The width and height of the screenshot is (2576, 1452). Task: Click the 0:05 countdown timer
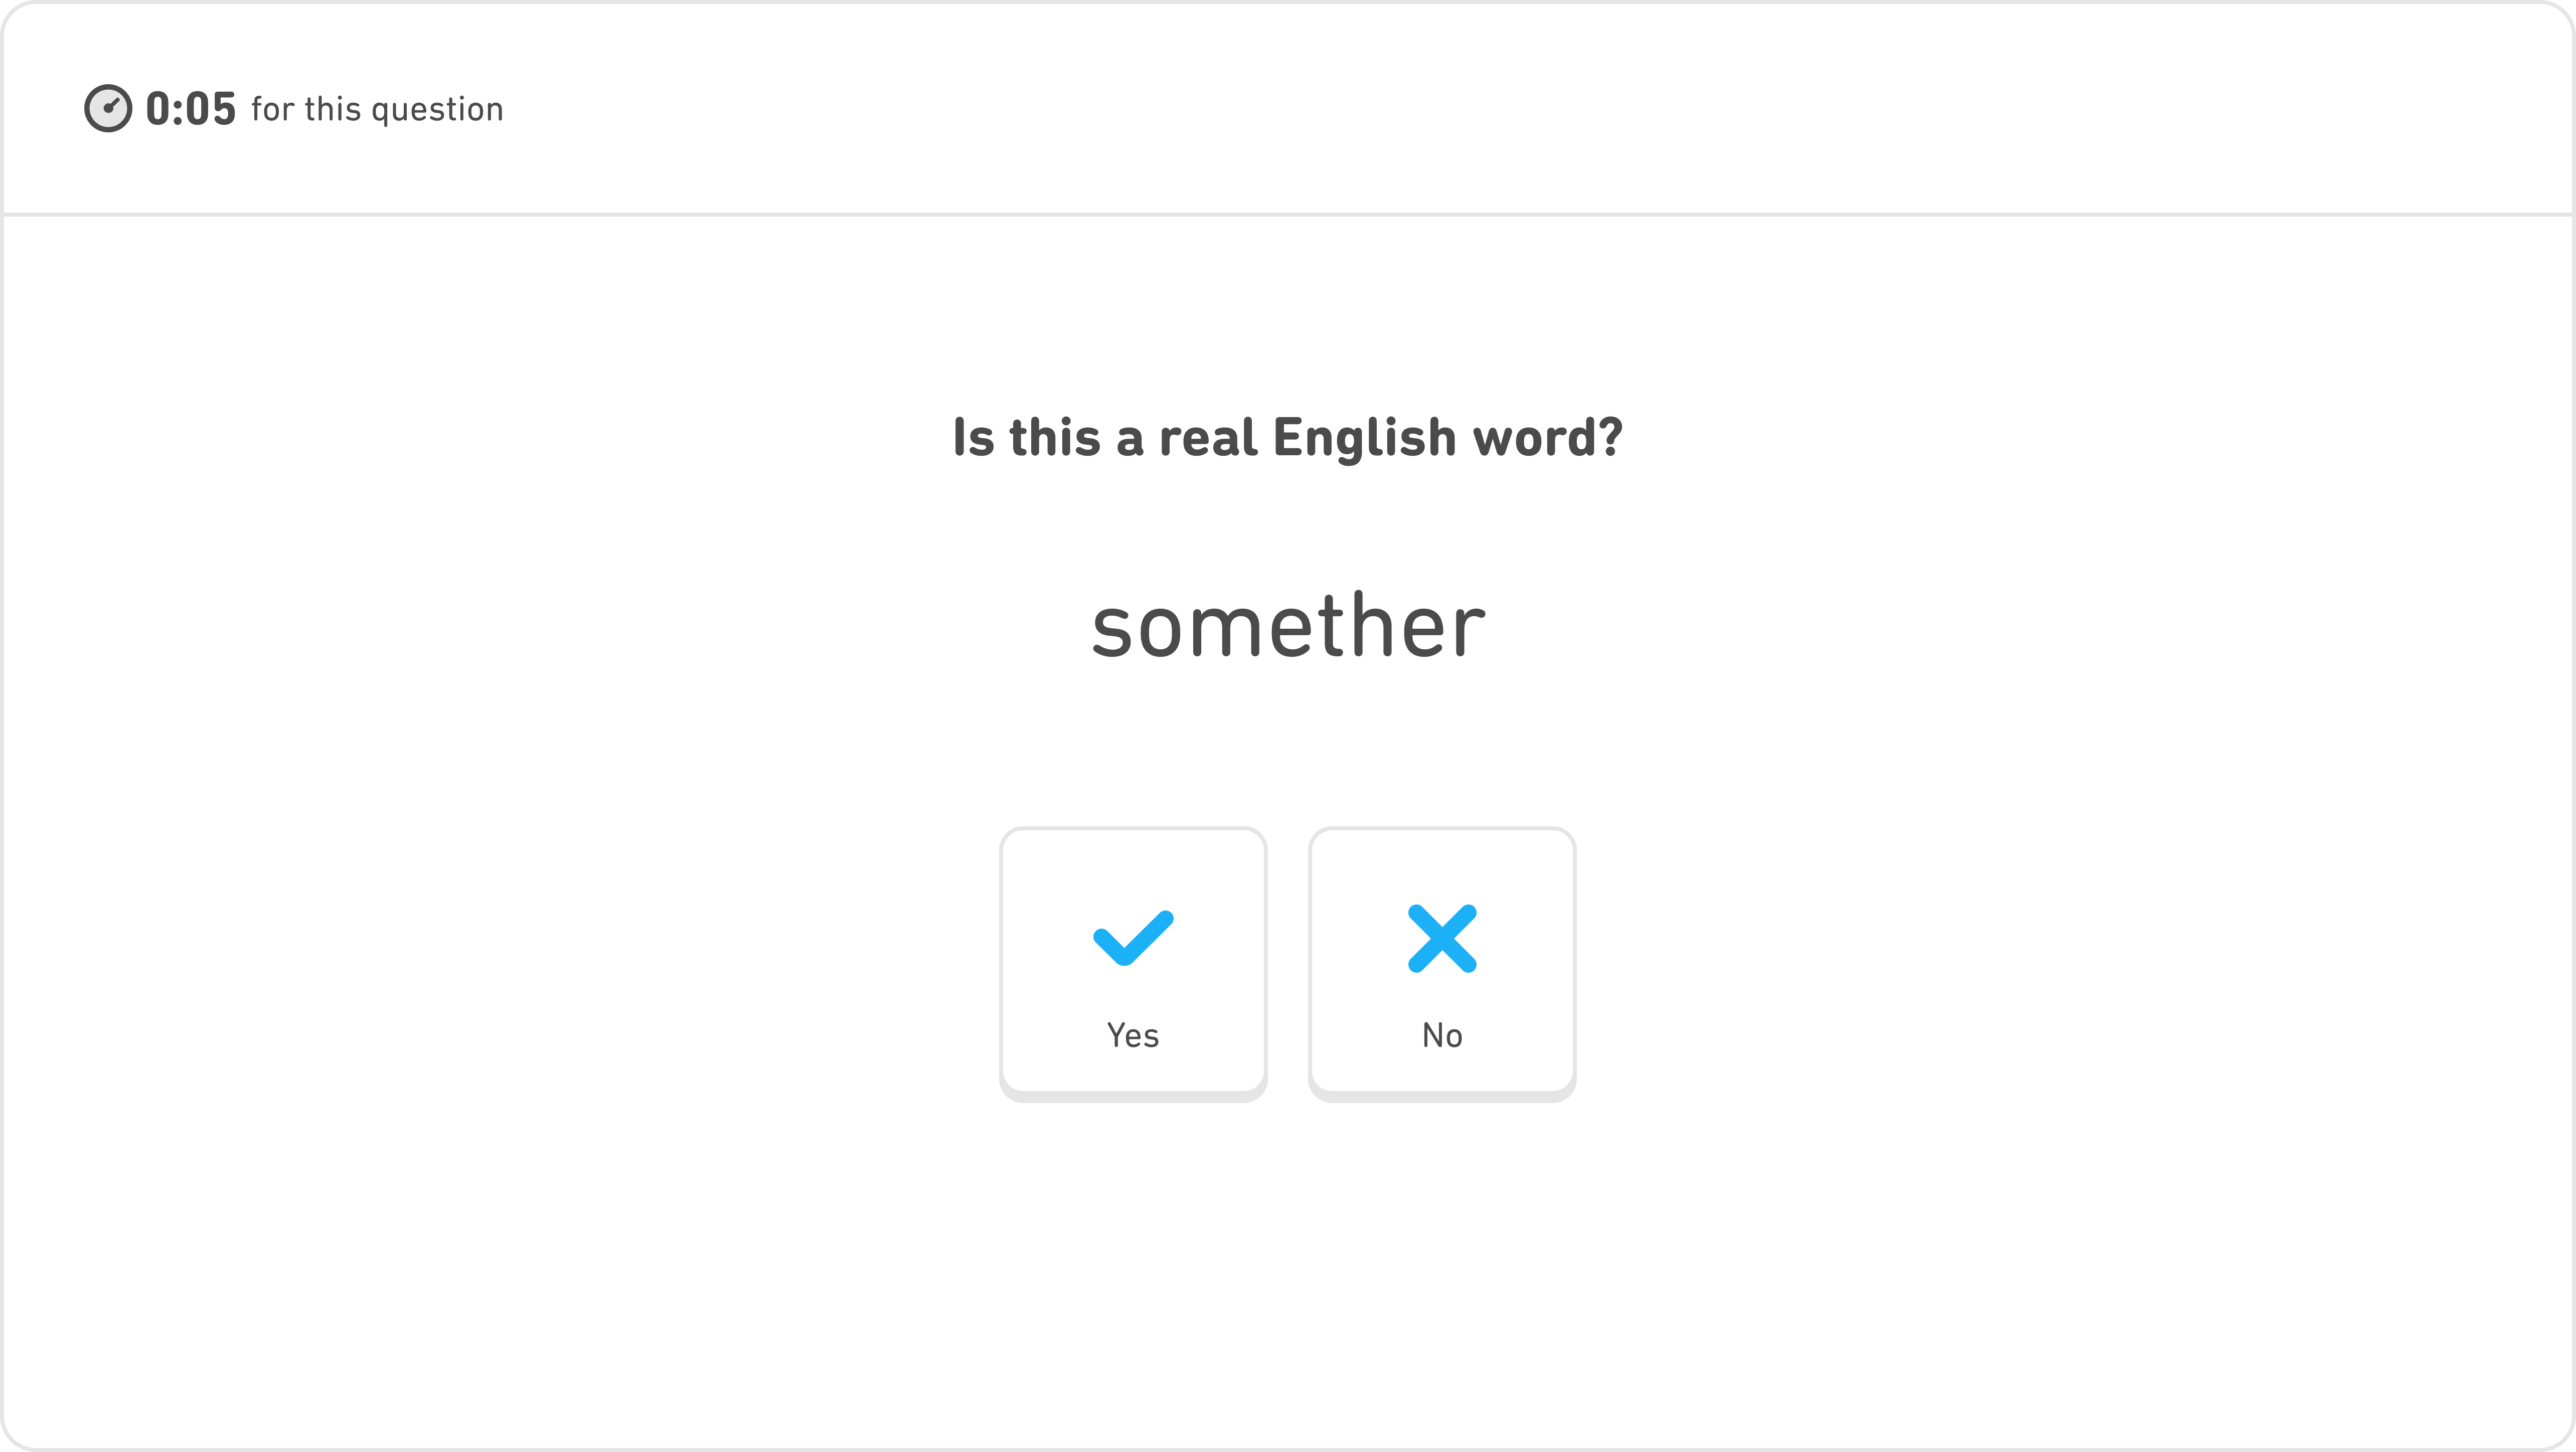click(191, 108)
